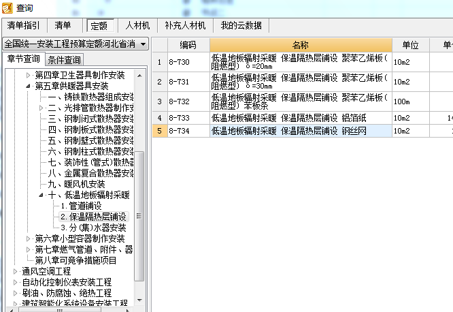Click the 单位 column header
The height and width of the screenshot is (312, 453).
[x=411, y=45]
